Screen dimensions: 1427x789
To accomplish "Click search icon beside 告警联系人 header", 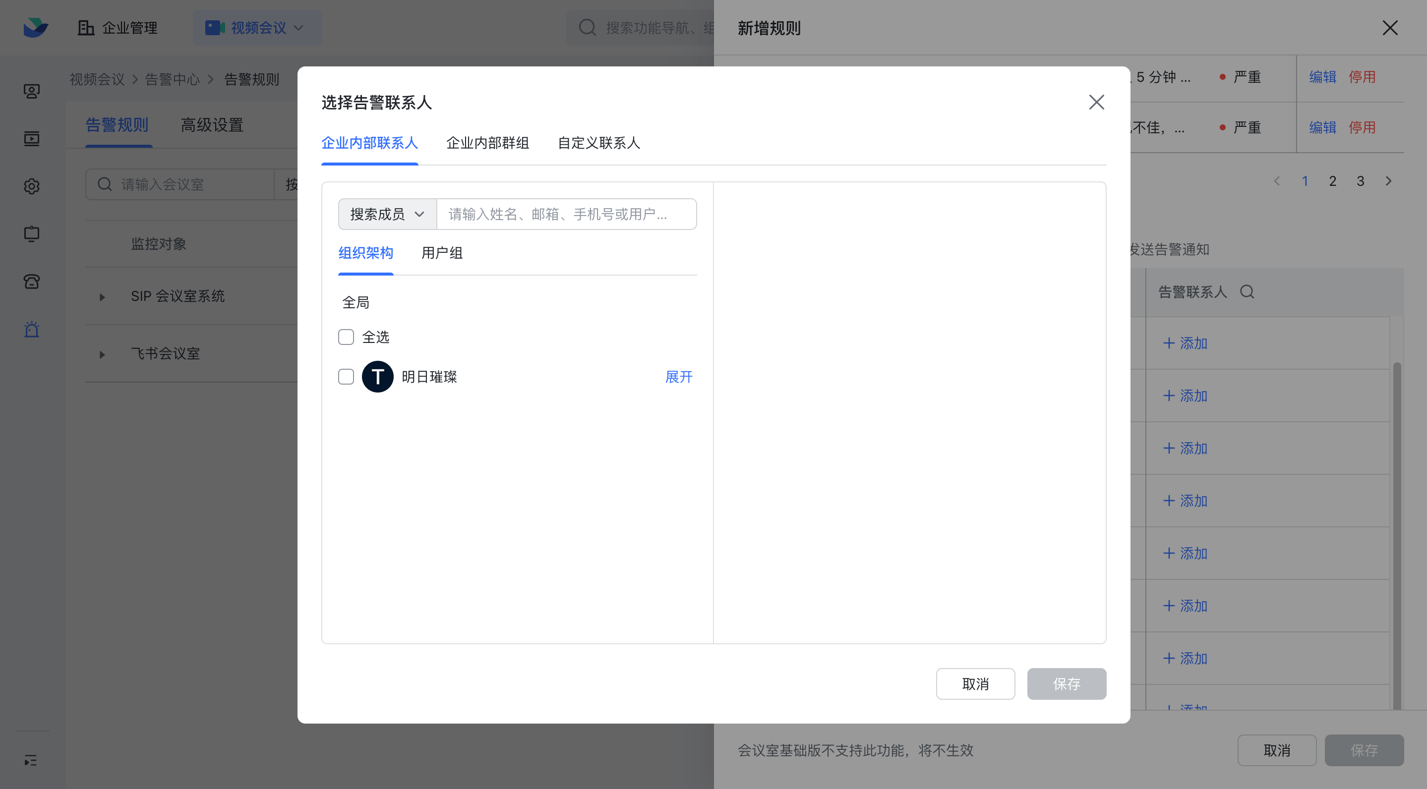I will click(x=1247, y=292).
